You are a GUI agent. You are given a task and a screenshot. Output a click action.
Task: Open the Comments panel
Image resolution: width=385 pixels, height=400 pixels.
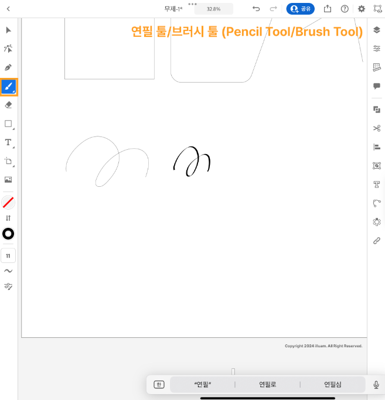click(x=377, y=86)
